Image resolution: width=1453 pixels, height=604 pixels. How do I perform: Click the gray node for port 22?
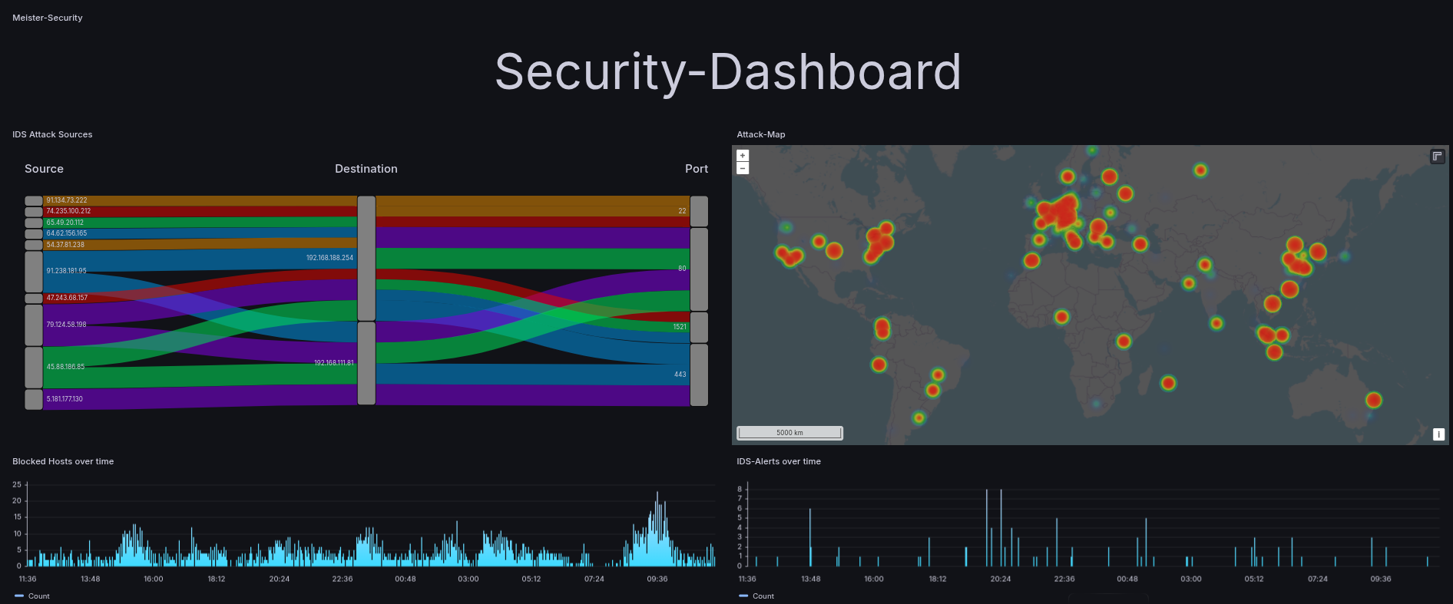pyautogui.click(x=699, y=211)
